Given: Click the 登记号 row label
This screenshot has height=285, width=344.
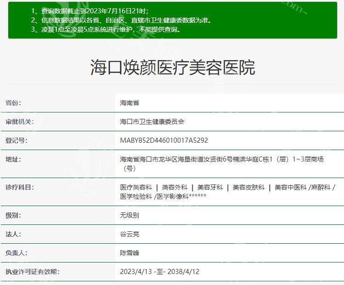Looking at the screenshot, I should (16, 140).
